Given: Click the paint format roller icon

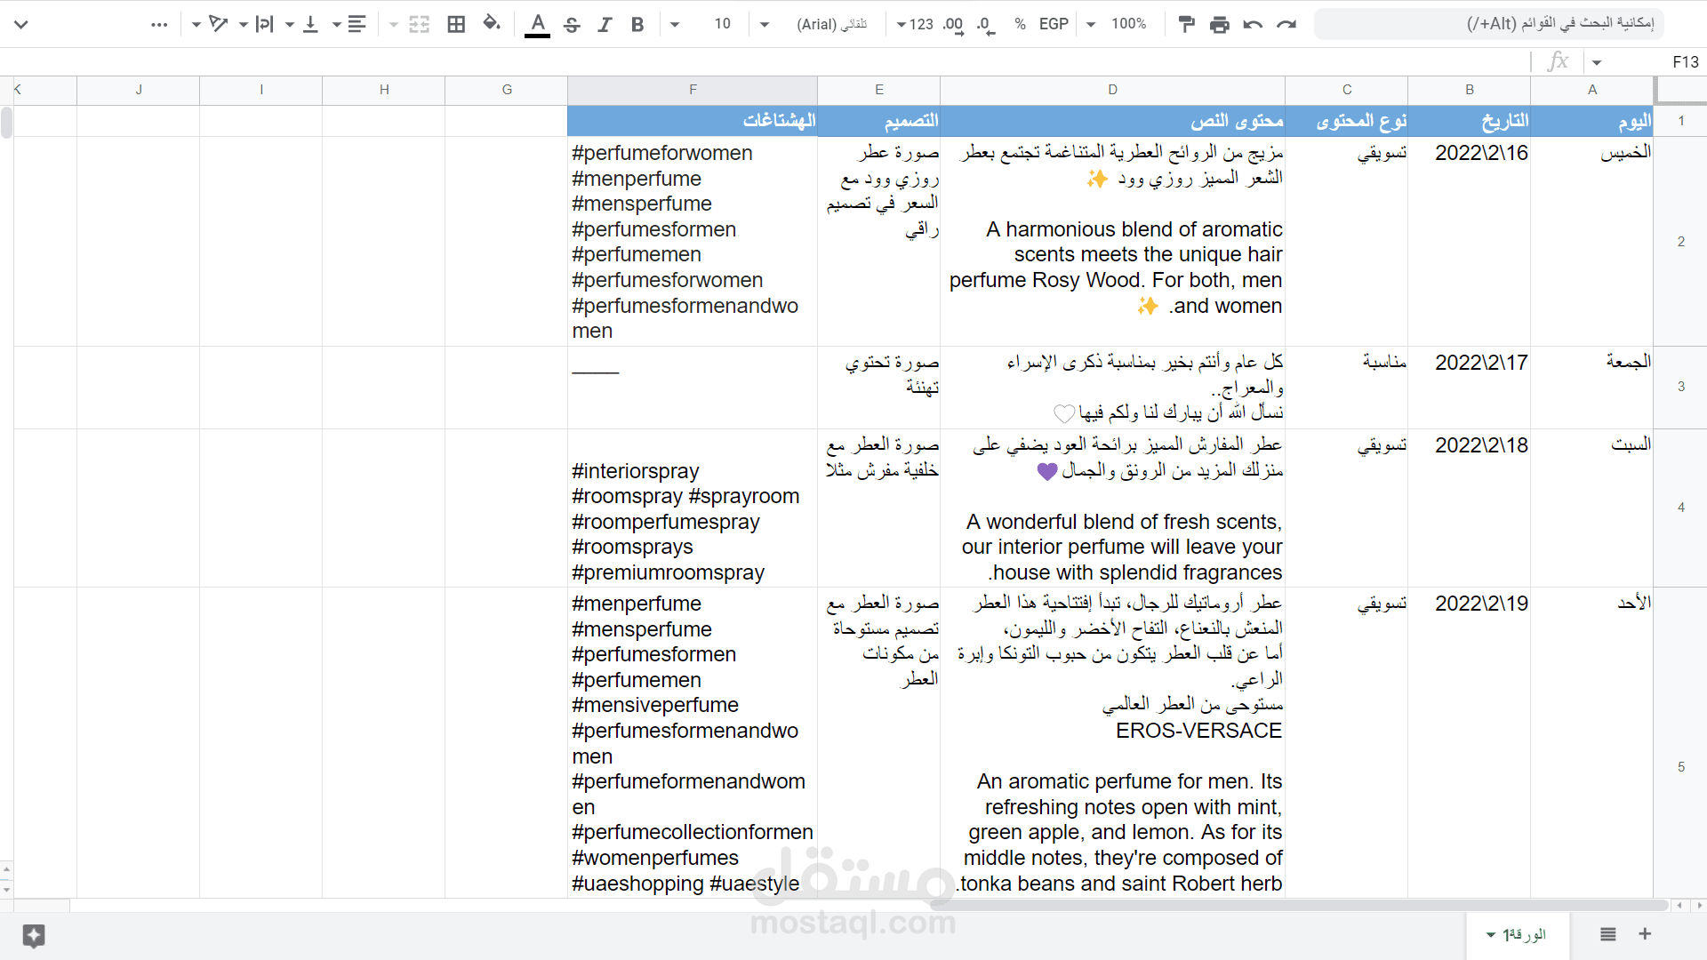Looking at the screenshot, I should coord(1186,24).
